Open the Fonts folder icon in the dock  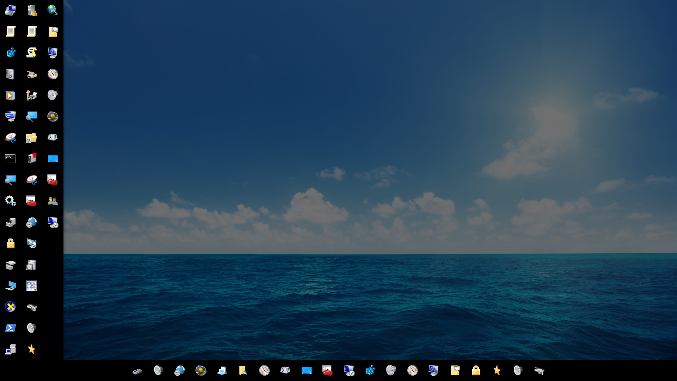pyautogui.click(x=243, y=370)
